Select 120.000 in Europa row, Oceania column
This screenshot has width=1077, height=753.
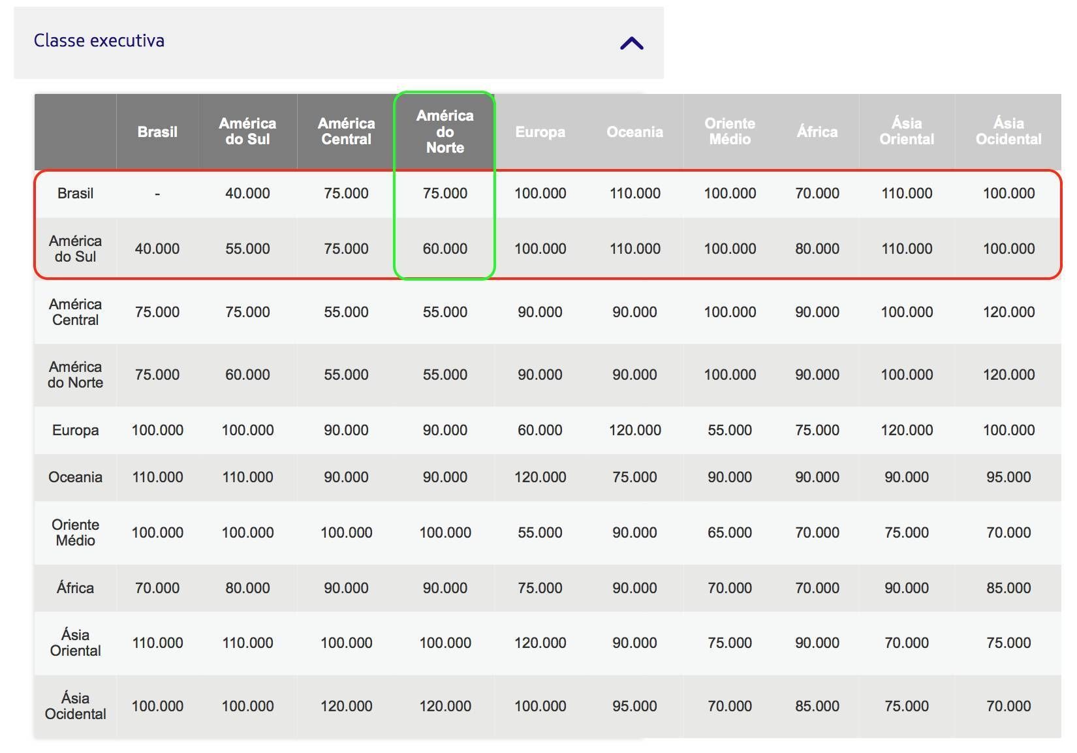634,431
